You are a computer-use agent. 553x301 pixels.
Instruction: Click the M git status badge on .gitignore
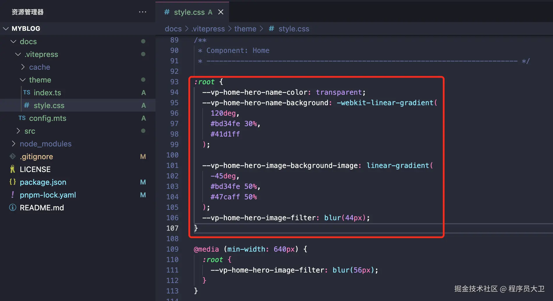pos(143,157)
